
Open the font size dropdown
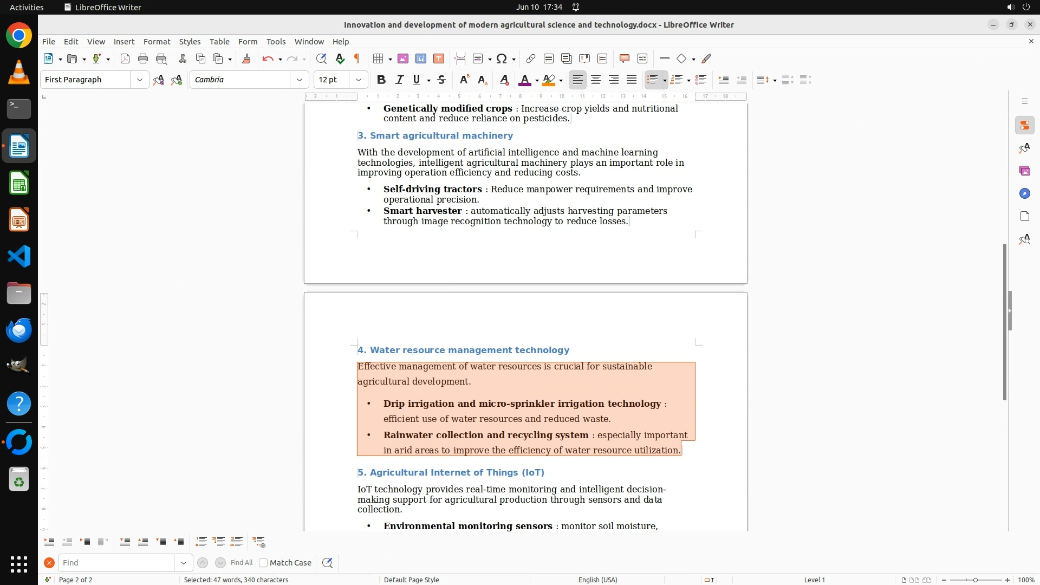tap(358, 80)
